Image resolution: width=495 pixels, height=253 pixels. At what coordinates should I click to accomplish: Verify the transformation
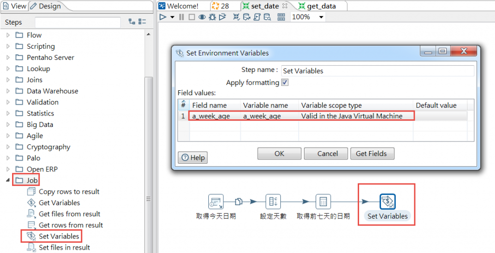(x=236, y=17)
